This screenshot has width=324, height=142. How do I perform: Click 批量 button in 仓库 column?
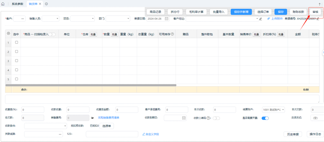(x=93, y=34)
